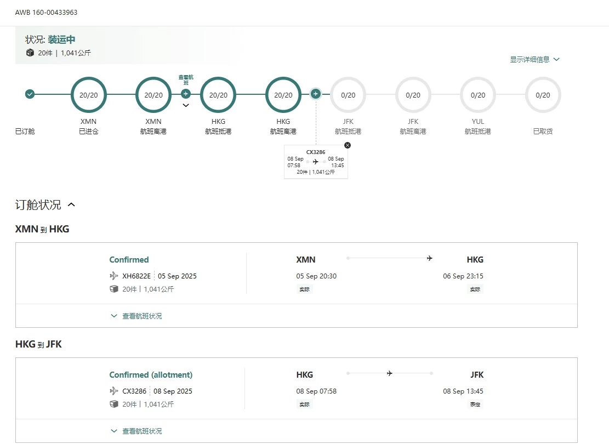The width and height of the screenshot is (609, 444).
Task: Click the chevron below the 查看航班 plane icon
Action: [x=186, y=105]
